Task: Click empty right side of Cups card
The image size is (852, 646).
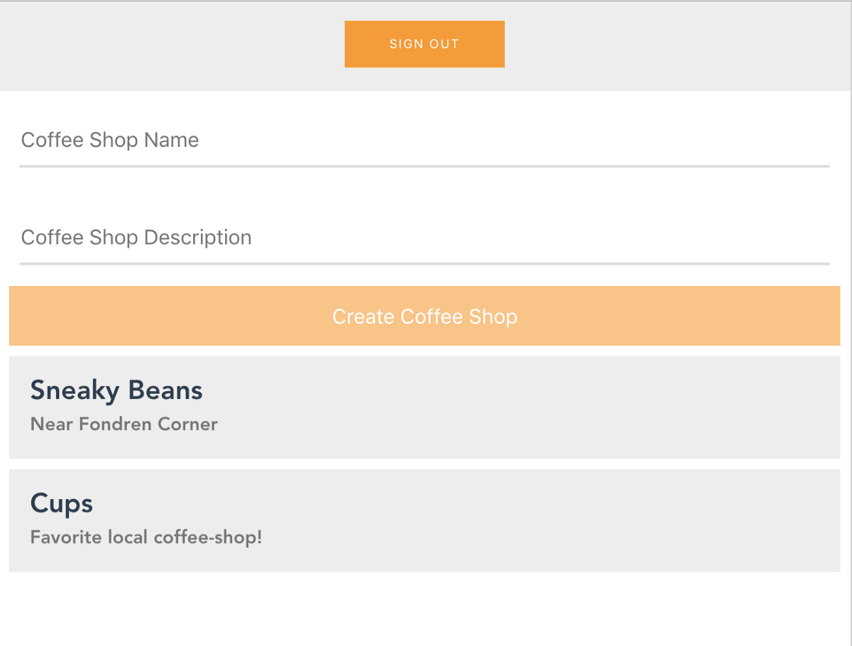Action: point(674,520)
